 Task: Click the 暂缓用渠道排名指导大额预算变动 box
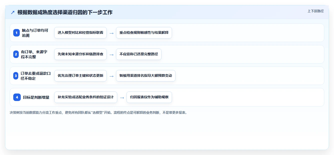pos(146,76)
